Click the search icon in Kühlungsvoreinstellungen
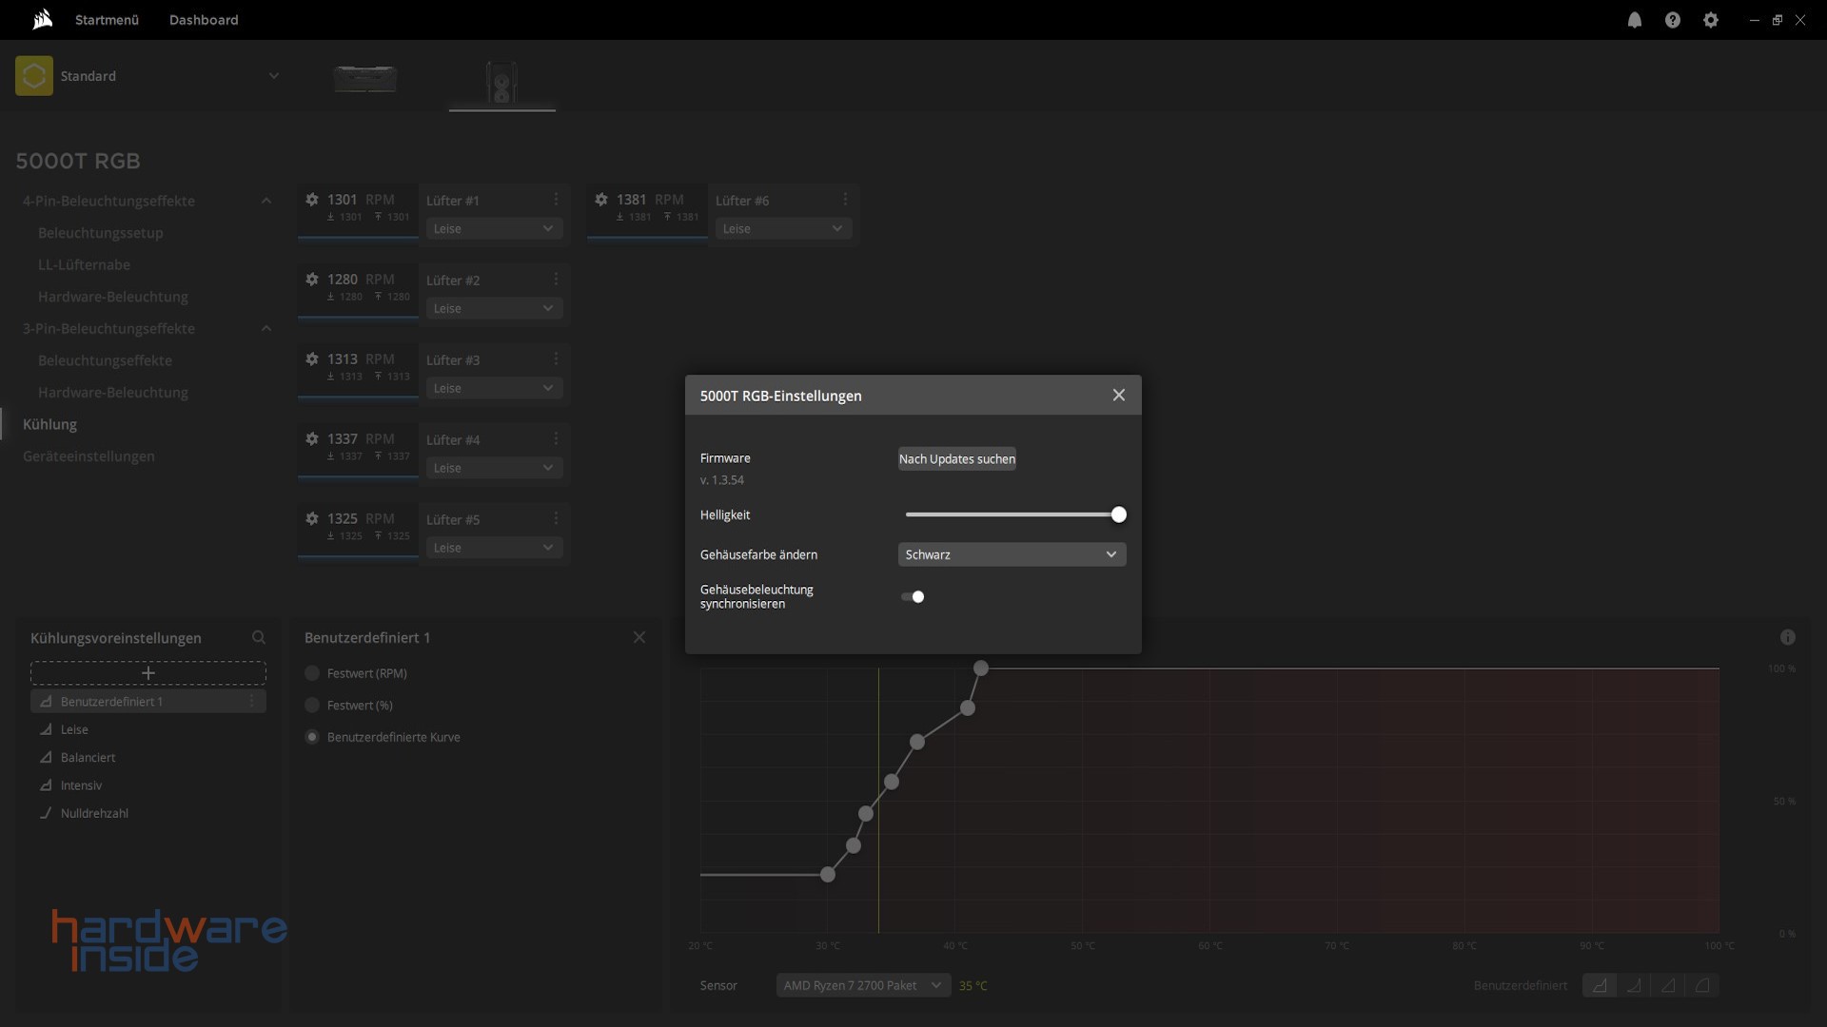 click(258, 638)
